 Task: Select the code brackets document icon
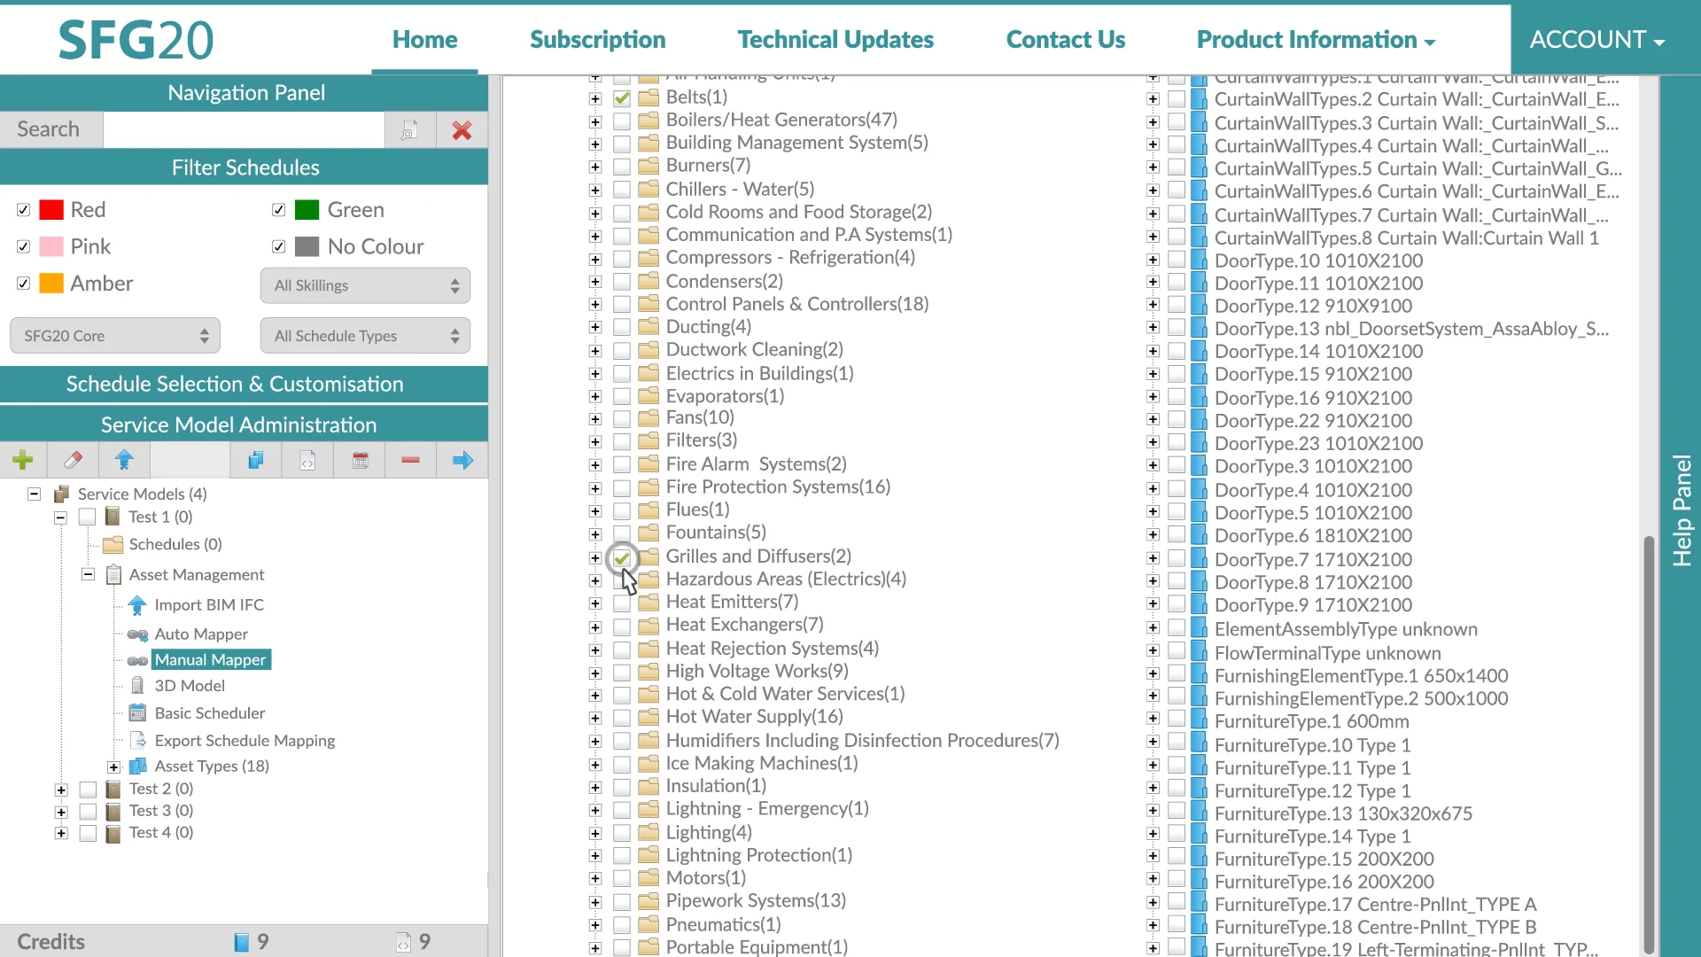point(307,460)
